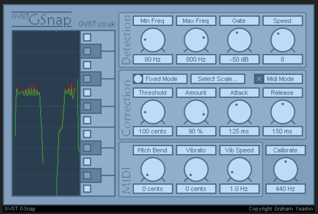The height and width of the screenshot is (214, 318).
Task: Click the 80 Hz value field
Action: point(152,59)
